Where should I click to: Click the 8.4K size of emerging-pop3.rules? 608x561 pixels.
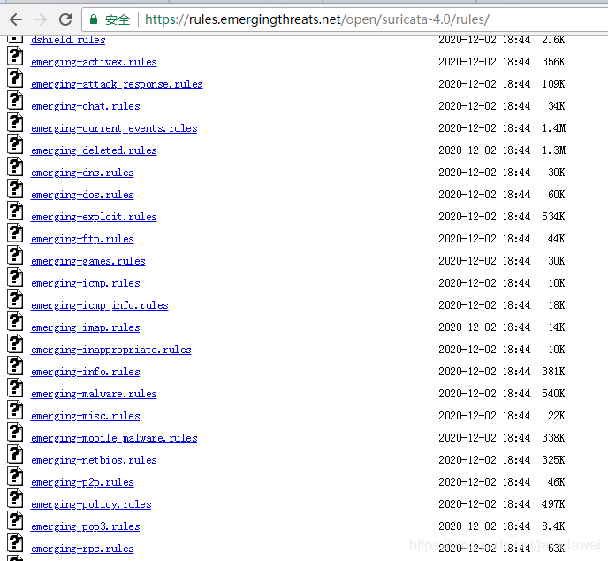553,526
